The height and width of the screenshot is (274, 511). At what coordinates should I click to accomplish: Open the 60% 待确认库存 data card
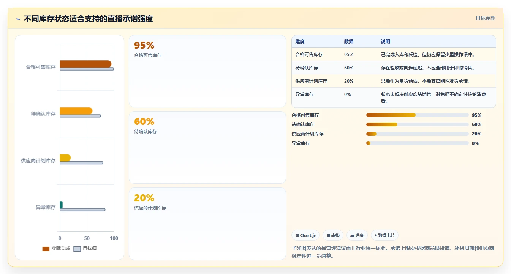tap(207, 147)
